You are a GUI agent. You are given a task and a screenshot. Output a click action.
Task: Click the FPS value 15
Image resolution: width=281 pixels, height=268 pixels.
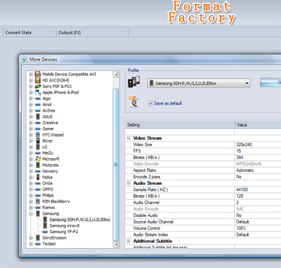click(x=239, y=151)
